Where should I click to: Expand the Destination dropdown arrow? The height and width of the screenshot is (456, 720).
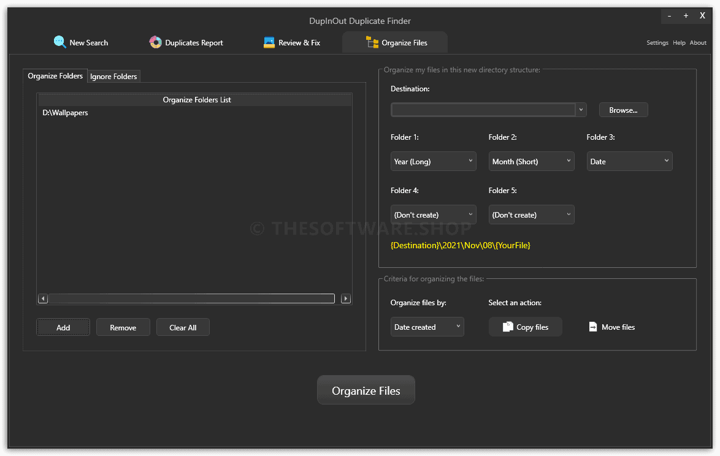click(x=581, y=110)
